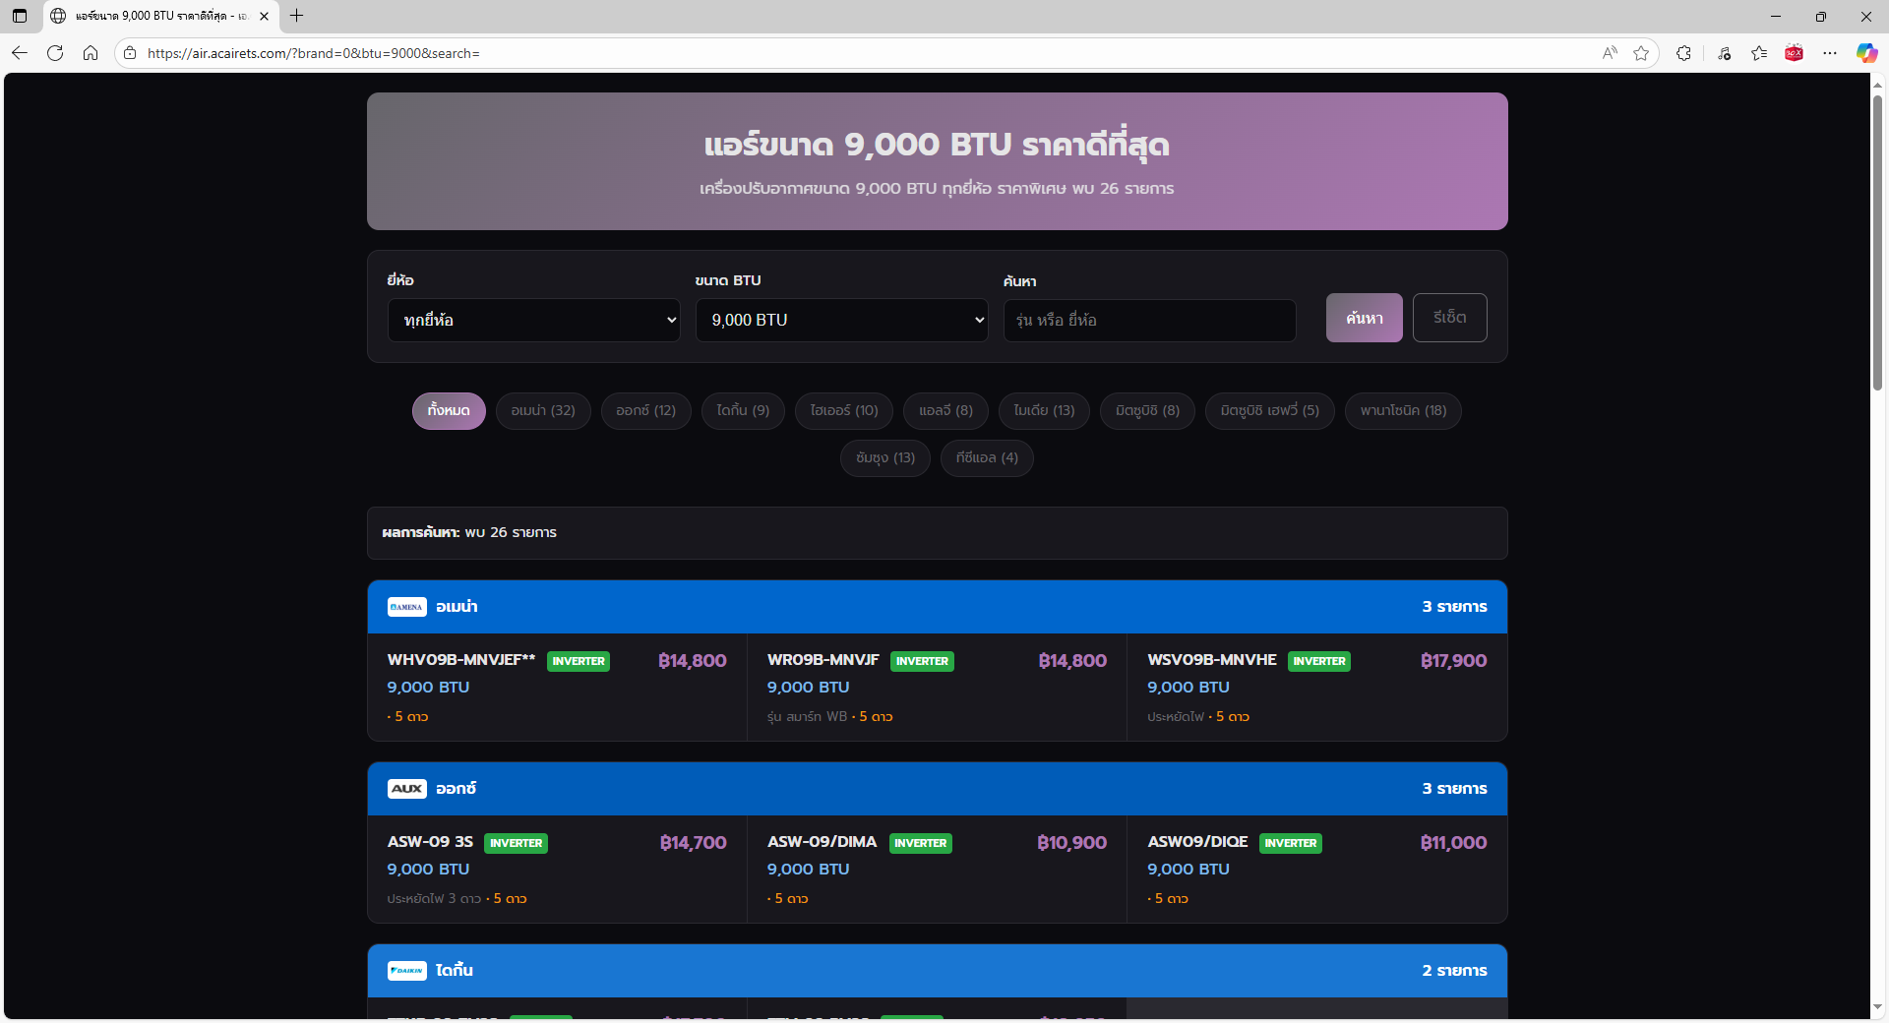The height and width of the screenshot is (1023, 1889).
Task: Click the Amena brand logo
Action: [x=406, y=607]
